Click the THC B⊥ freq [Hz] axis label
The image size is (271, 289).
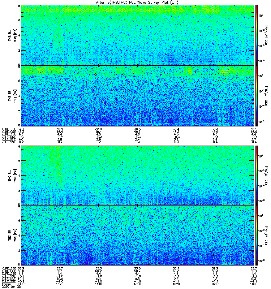(12, 175)
